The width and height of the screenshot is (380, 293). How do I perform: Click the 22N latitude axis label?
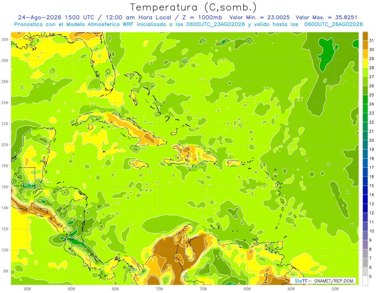coord(4,124)
